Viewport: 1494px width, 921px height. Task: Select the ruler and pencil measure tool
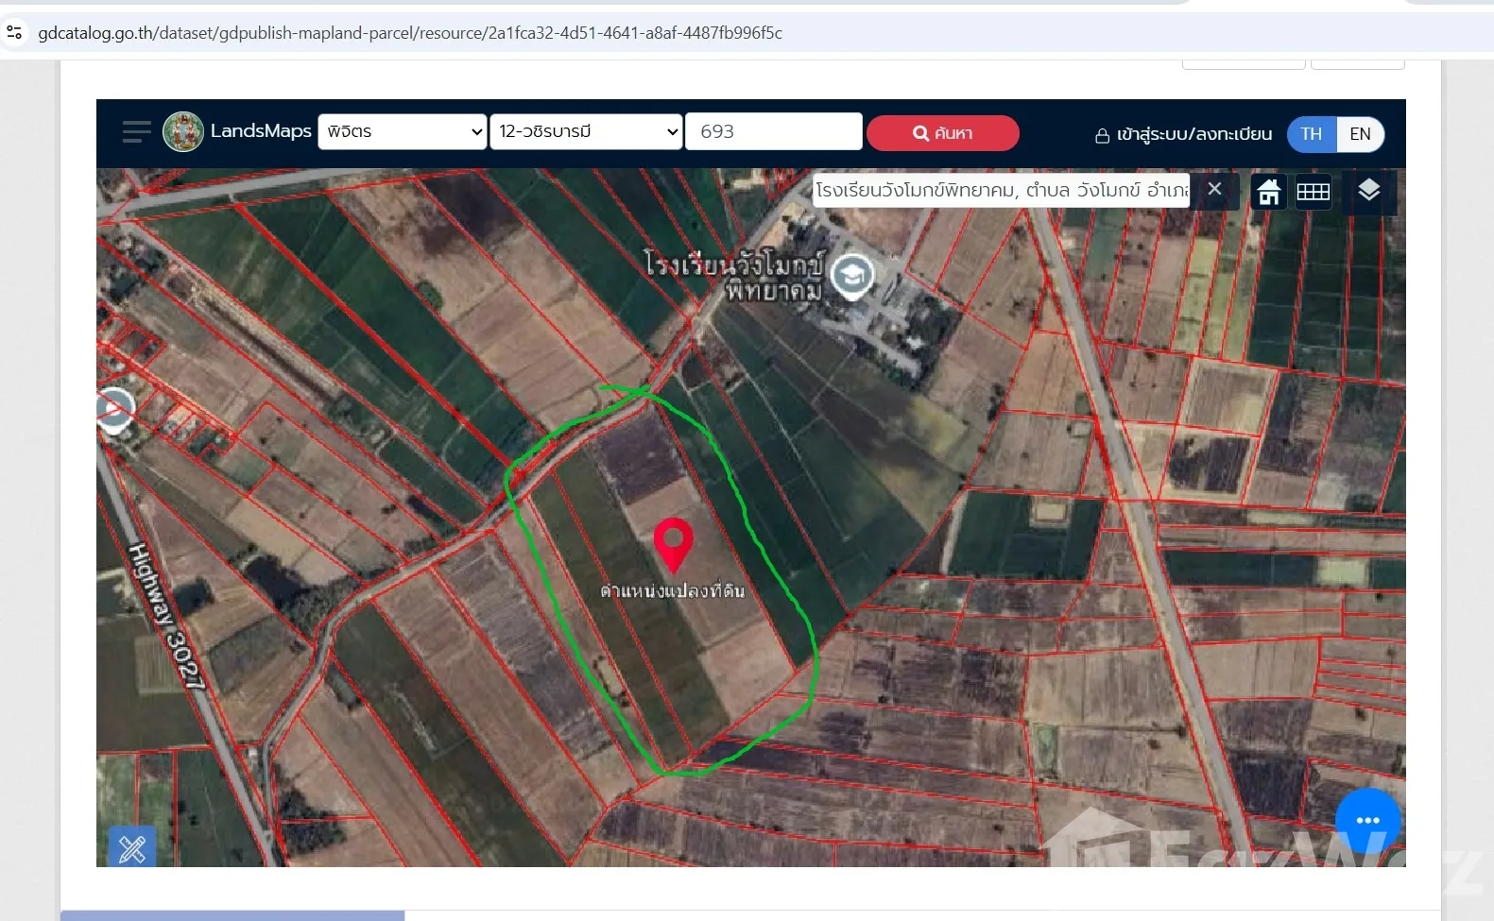pos(132,847)
